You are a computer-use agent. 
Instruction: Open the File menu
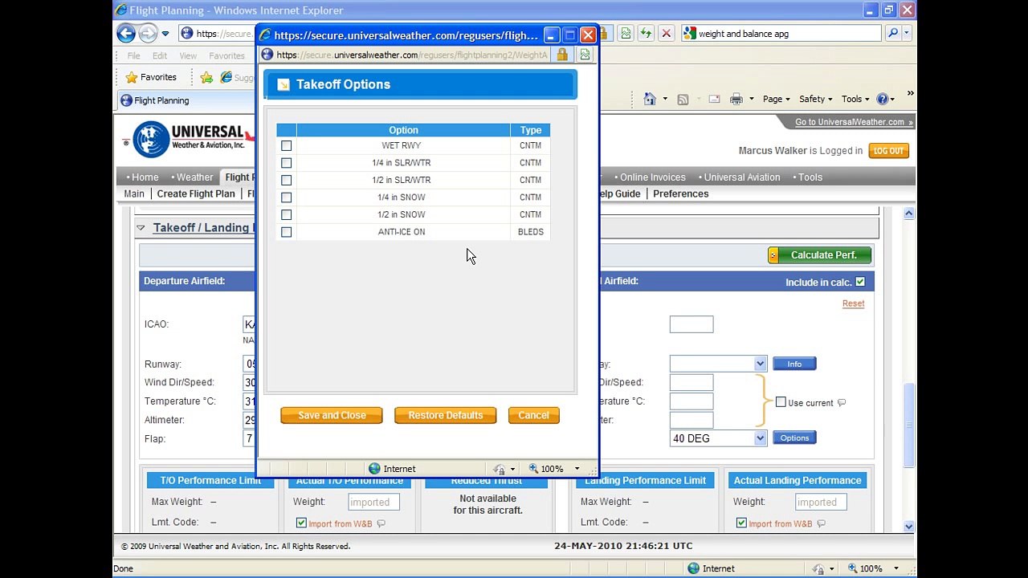click(133, 56)
